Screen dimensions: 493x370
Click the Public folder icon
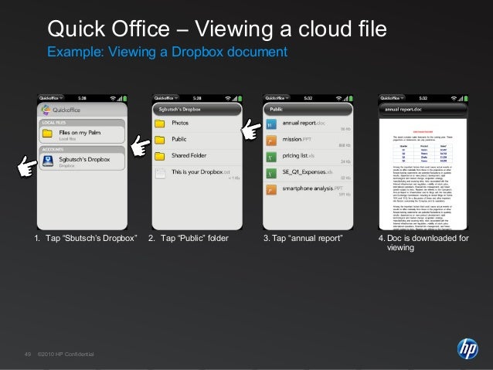(x=160, y=140)
